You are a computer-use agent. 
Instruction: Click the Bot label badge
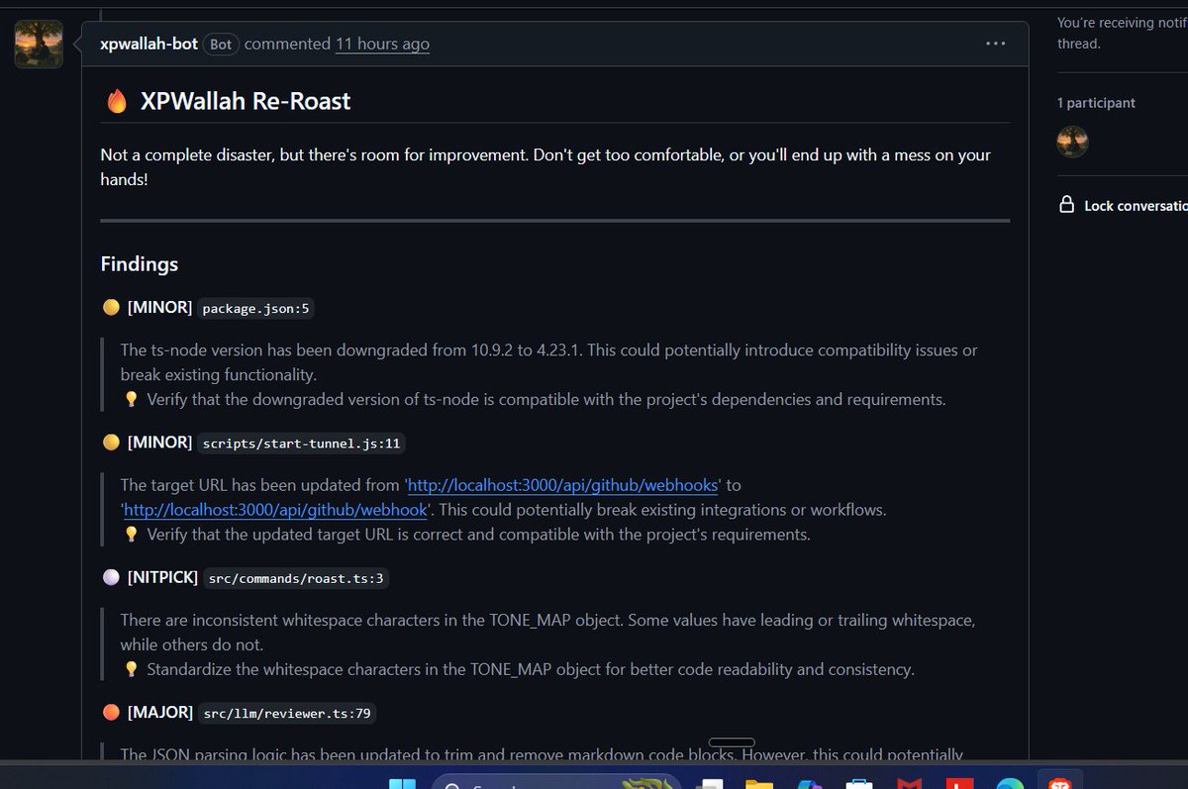tap(221, 45)
